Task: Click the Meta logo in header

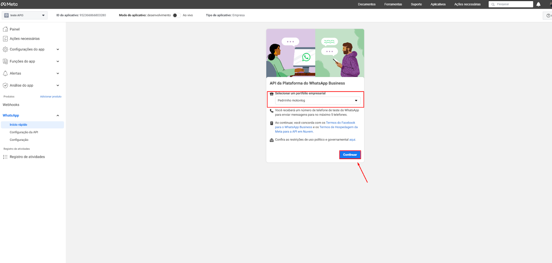Action: 9,4
